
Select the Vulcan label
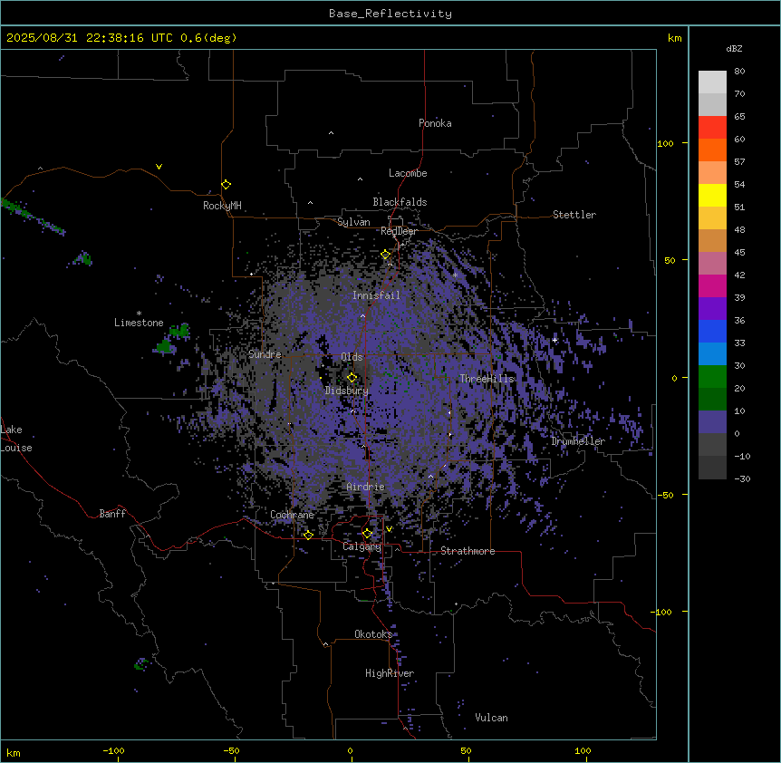(491, 718)
